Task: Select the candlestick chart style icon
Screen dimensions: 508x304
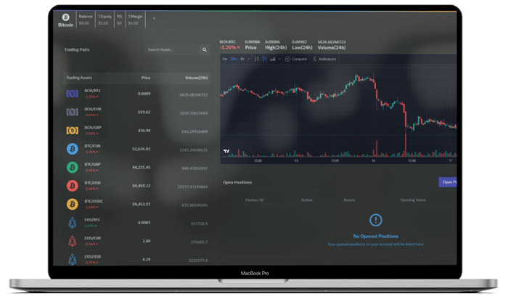Action: coord(265,59)
